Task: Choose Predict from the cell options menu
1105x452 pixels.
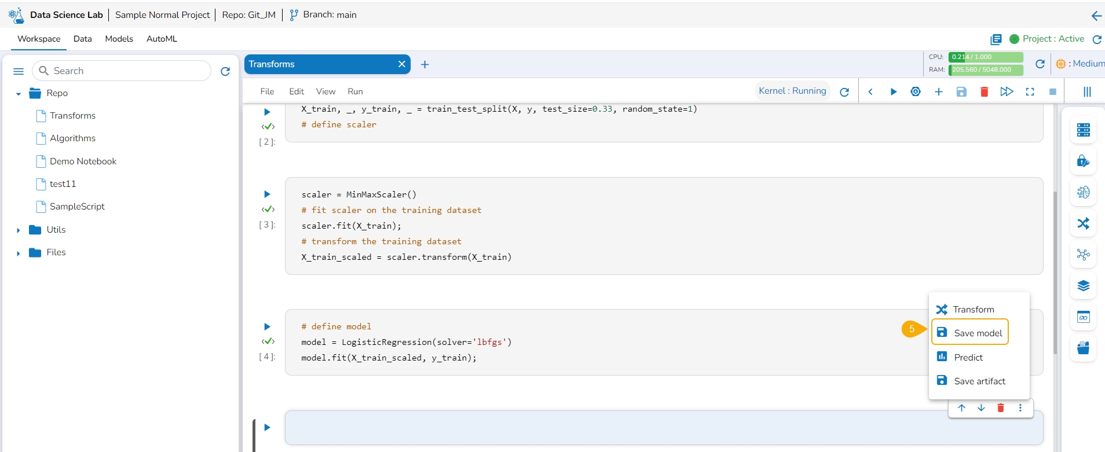Action: pyautogui.click(x=968, y=357)
